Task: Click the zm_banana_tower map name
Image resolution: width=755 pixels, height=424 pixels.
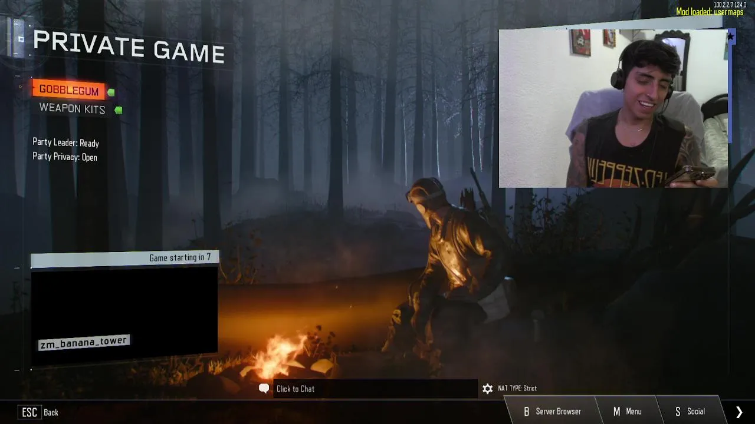Action: [83, 342]
